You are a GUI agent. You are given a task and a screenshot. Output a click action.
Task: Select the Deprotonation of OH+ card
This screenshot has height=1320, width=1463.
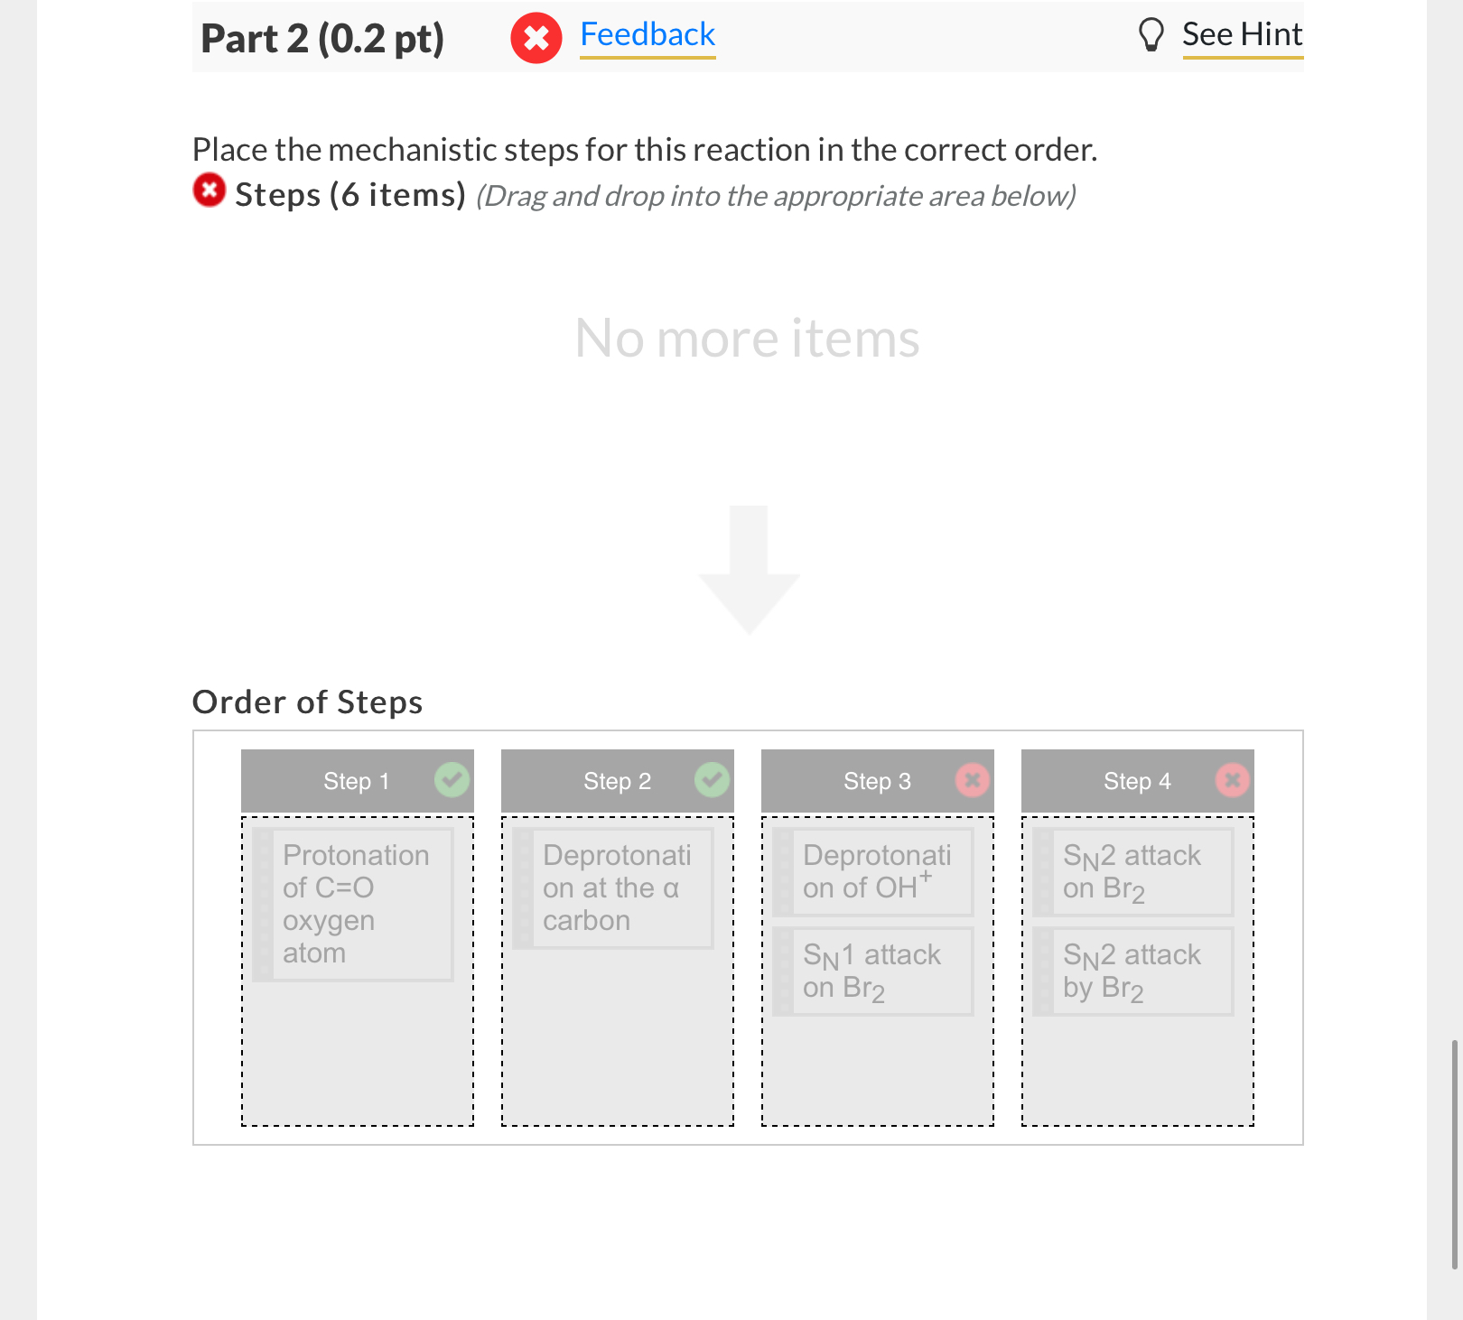[873, 872]
